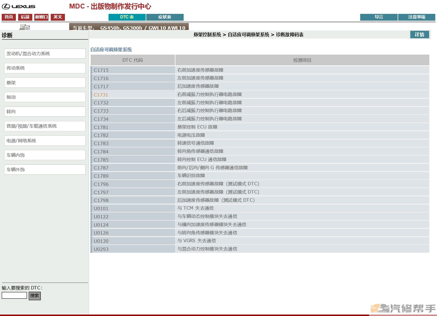Open DTC code C1789
Image resolution: width=437 pixels, height=316 pixels.
[101, 176]
